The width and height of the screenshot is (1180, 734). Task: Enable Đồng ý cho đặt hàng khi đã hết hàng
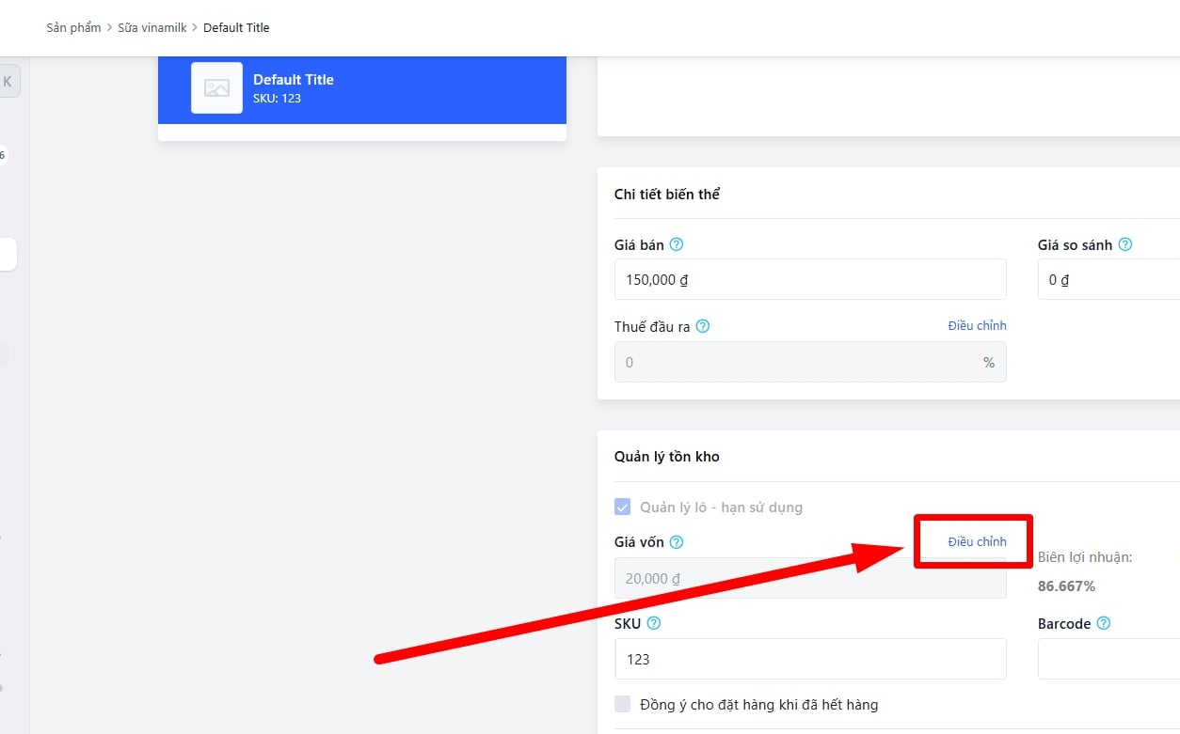tap(622, 704)
